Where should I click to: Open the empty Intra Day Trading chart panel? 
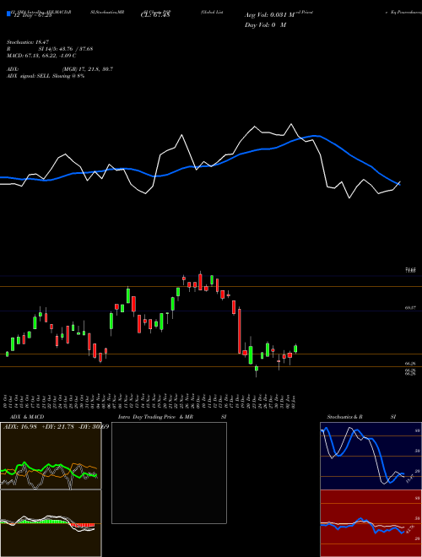[169, 473]
